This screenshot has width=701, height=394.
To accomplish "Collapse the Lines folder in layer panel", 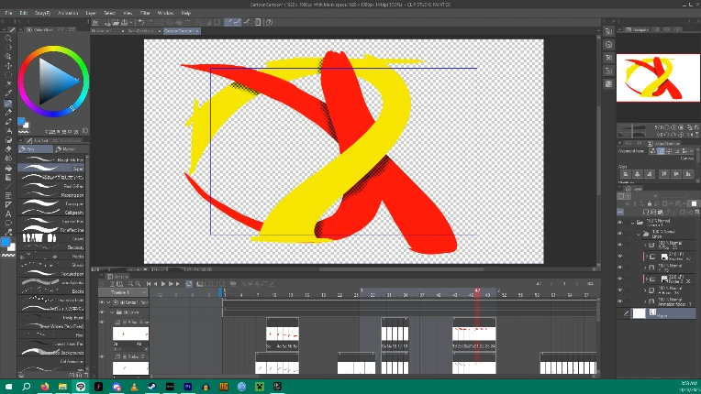I will click(x=640, y=234).
